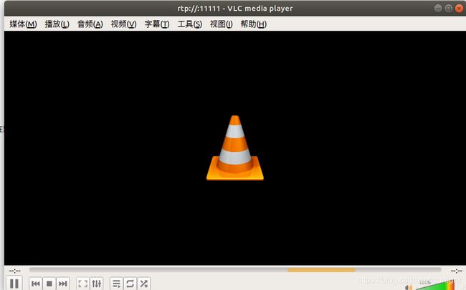Screen dimensions: 466x290
Task: Click the VLC cone in video area
Action: pos(235,148)
